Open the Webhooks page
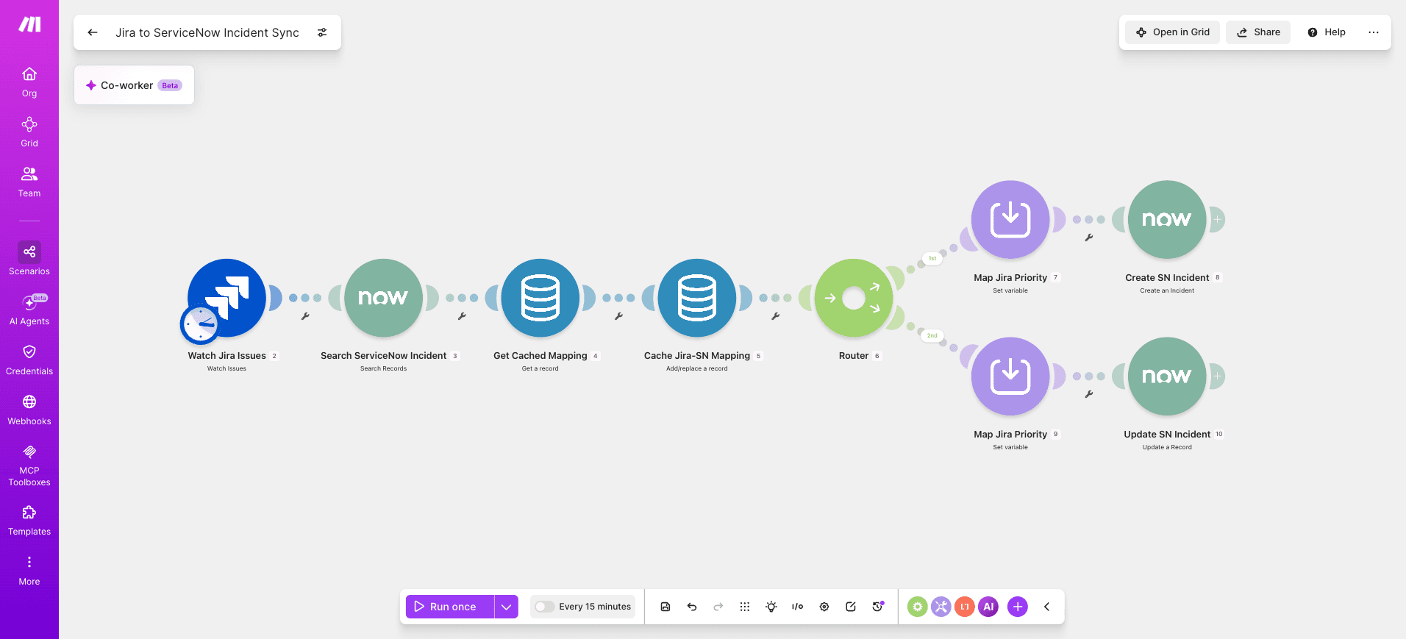The width and height of the screenshot is (1406, 639). click(29, 410)
